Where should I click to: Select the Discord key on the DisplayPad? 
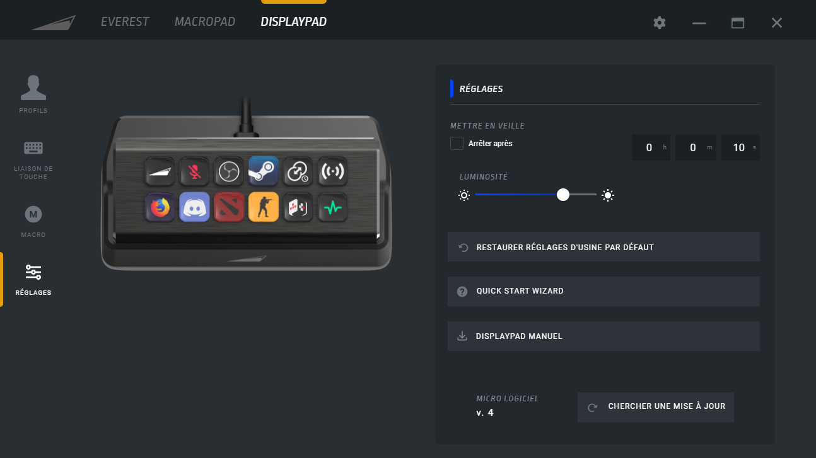click(x=194, y=207)
